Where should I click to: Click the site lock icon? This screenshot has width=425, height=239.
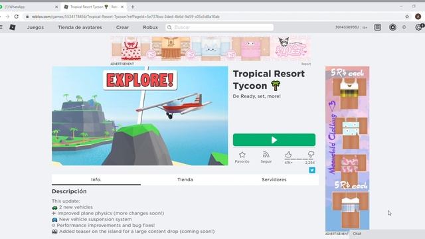click(x=27, y=17)
